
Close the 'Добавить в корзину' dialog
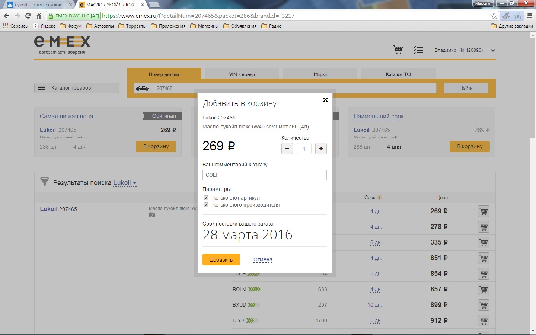(325, 100)
